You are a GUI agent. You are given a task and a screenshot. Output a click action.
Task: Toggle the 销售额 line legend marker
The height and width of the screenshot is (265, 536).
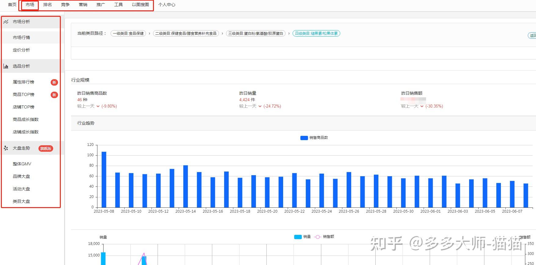tap(318, 237)
